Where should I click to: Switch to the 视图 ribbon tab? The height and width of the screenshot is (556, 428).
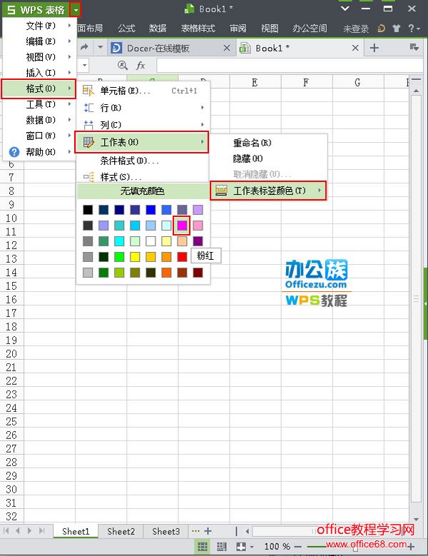click(x=270, y=29)
